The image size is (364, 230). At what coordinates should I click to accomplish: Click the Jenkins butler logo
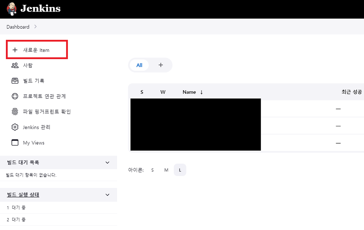coord(11,9)
